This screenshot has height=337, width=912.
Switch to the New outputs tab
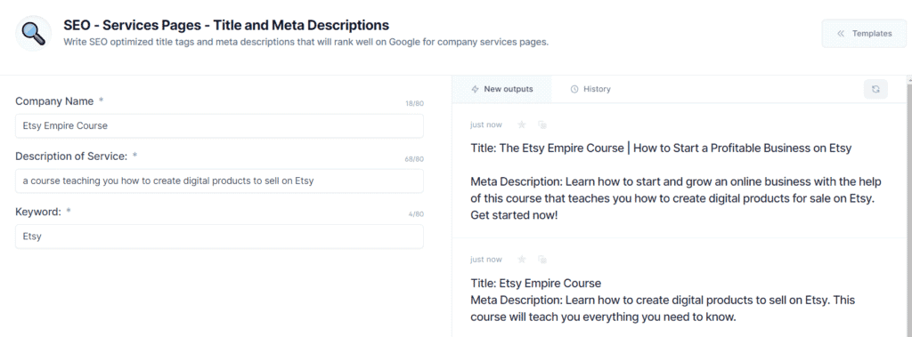(x=501, y=89)
